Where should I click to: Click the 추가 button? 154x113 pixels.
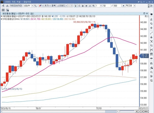coord(47,6)
